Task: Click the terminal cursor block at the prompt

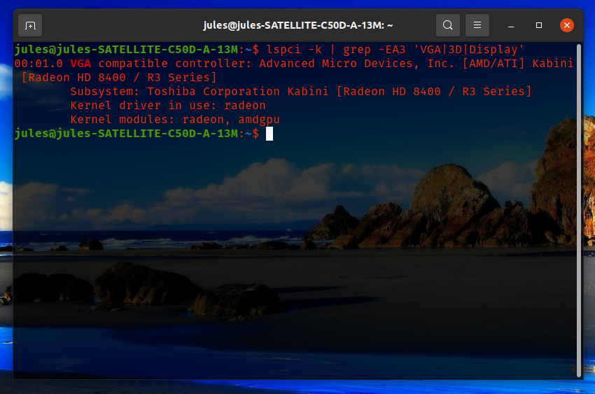Action: pos(269,134)
